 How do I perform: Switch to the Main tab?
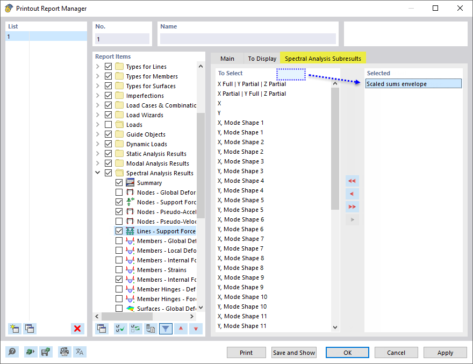tap(227, 59)
